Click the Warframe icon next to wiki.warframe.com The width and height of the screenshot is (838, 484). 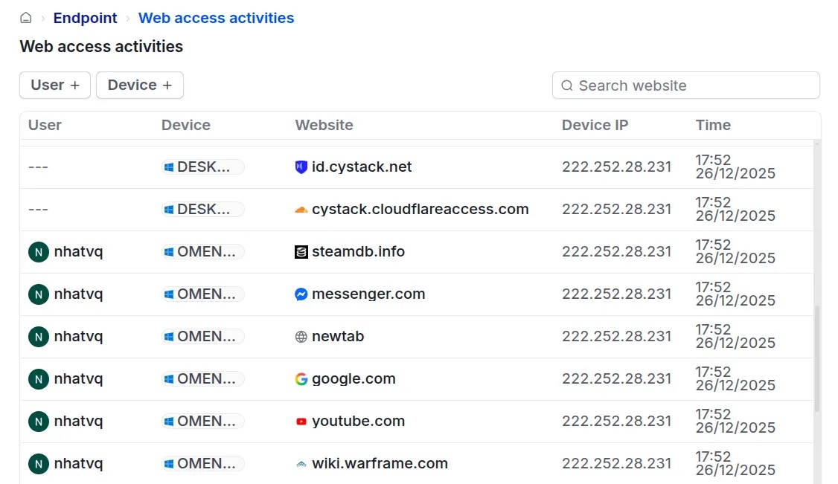[301, 463]
